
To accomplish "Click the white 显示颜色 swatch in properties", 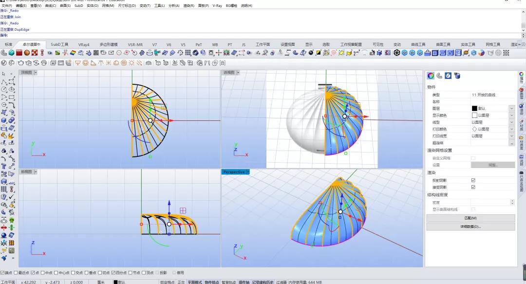I will [474, 115].
